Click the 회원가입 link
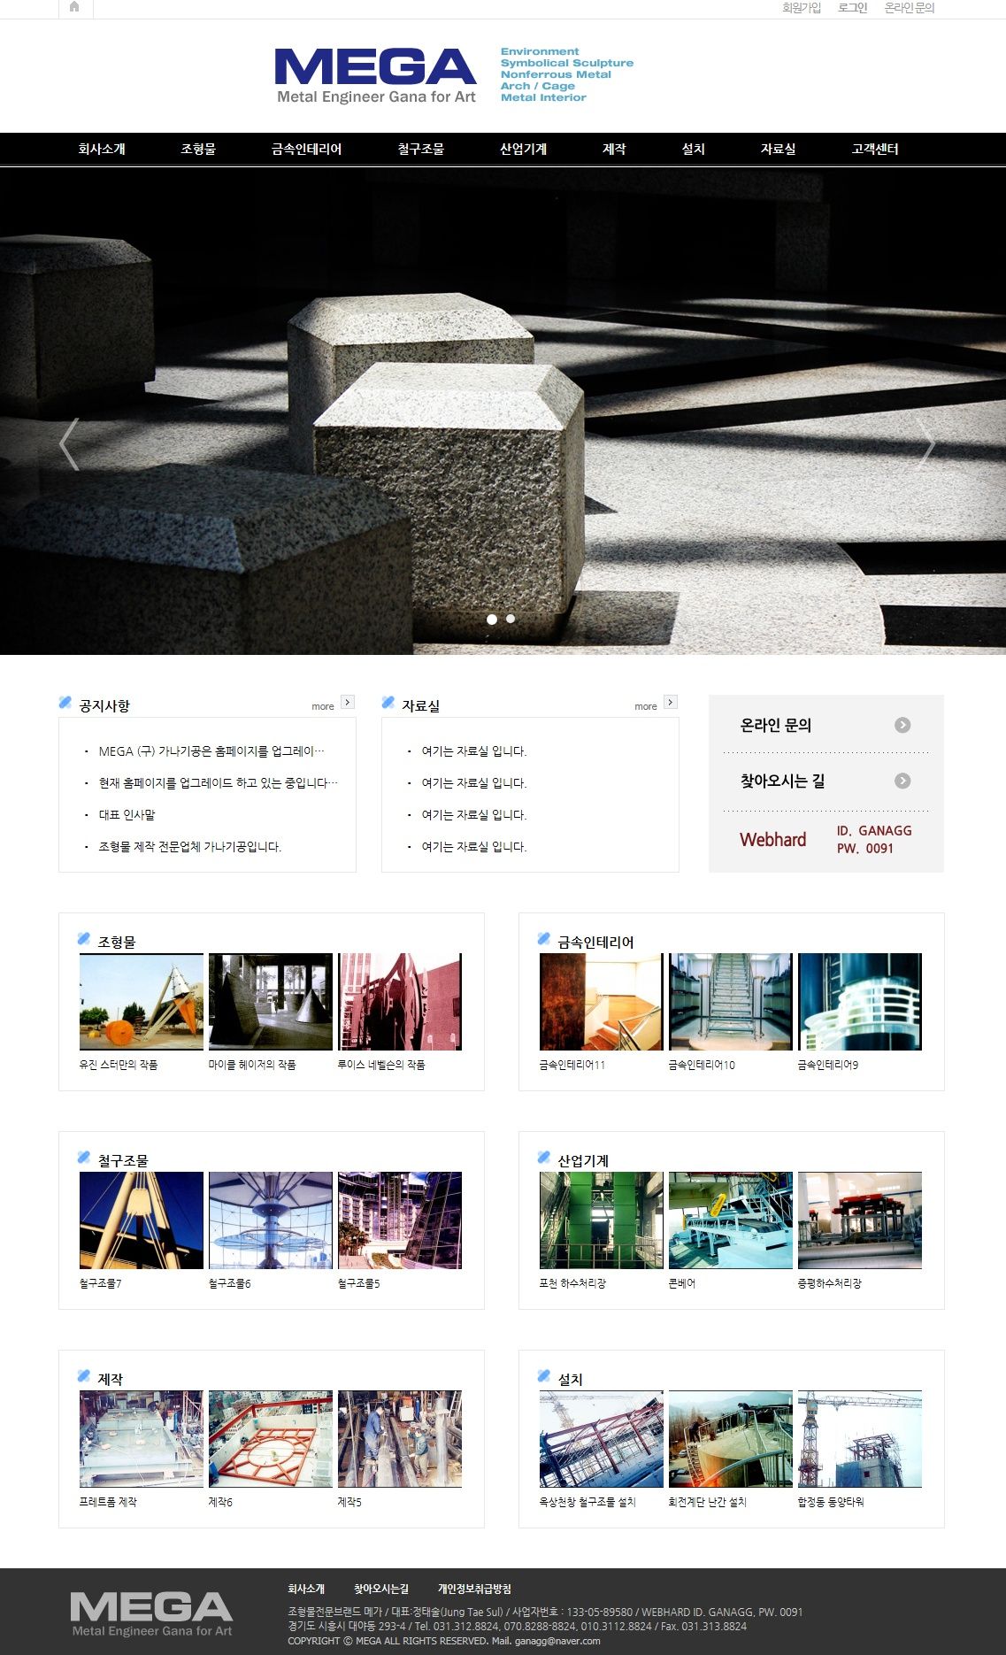The width and height of the screenshot is (1006, 1655). pos(801,8)
